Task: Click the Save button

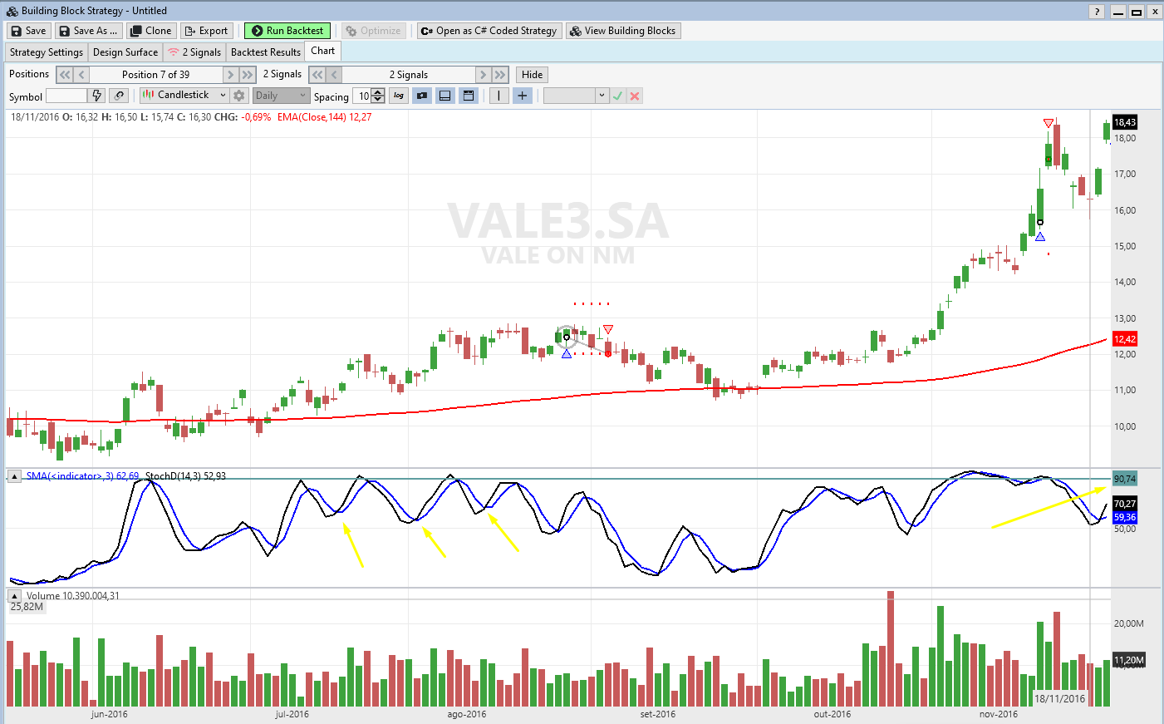Action: point(29,31)
